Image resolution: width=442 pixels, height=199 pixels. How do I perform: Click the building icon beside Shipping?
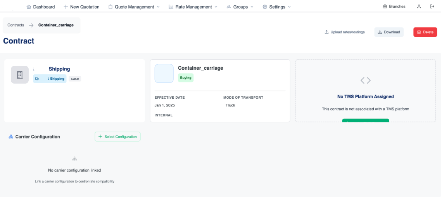[20, 75]
